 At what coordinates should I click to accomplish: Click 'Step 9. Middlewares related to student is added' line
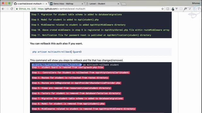pos(78,25)
